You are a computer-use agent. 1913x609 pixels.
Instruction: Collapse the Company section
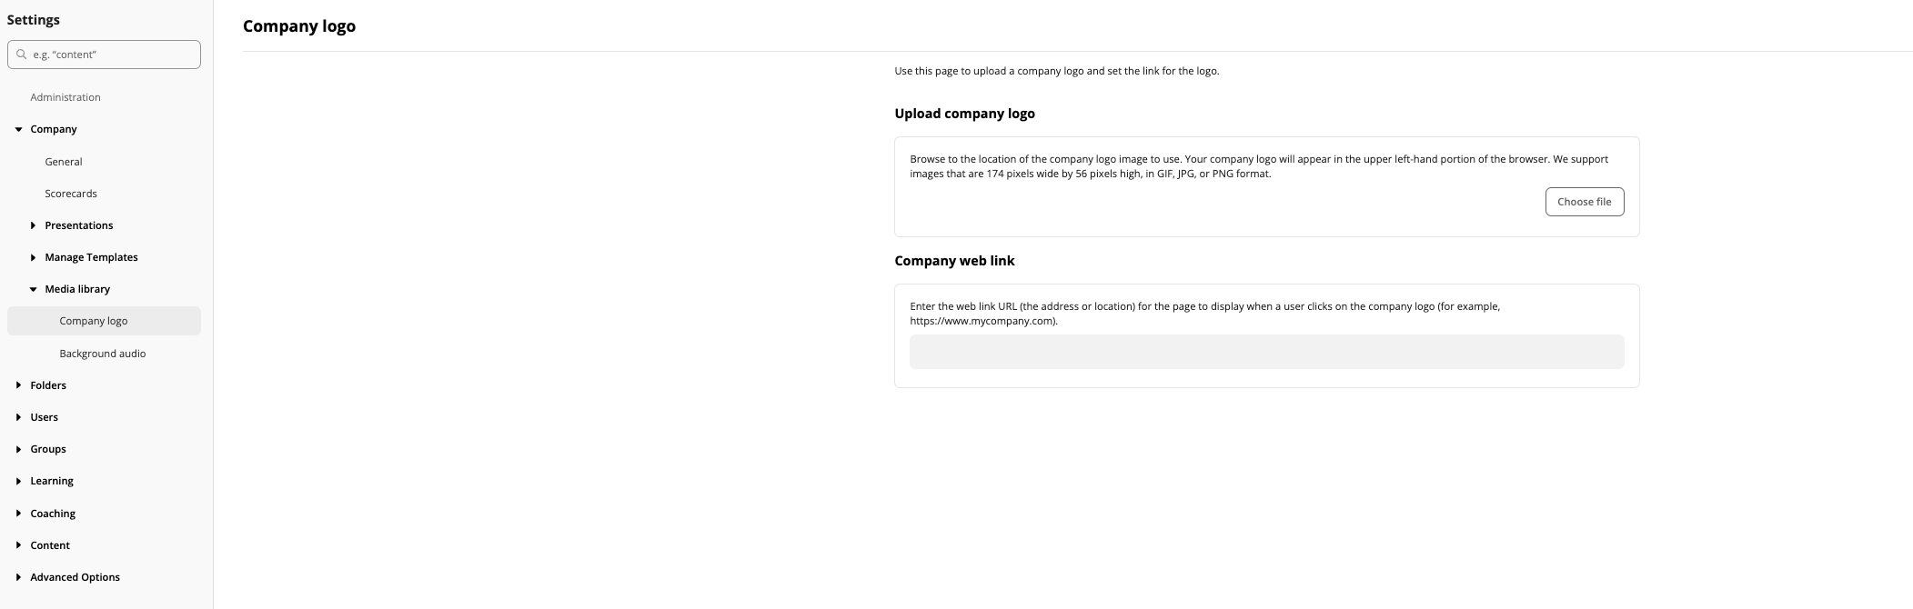click(x=19, y=129)
